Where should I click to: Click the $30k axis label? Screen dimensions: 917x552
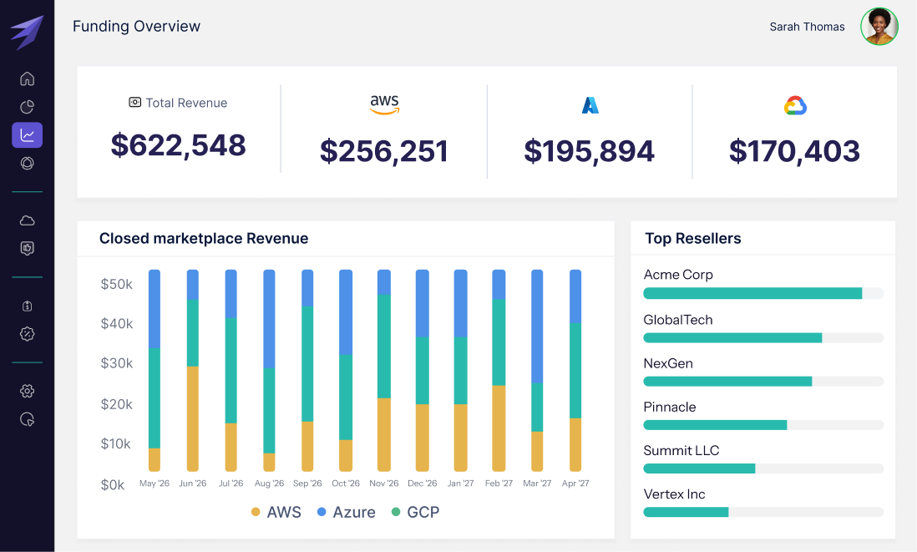pos(116,363)
